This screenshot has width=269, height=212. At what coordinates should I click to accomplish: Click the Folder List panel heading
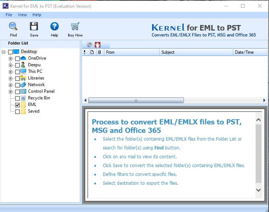(x=18, y=43)
